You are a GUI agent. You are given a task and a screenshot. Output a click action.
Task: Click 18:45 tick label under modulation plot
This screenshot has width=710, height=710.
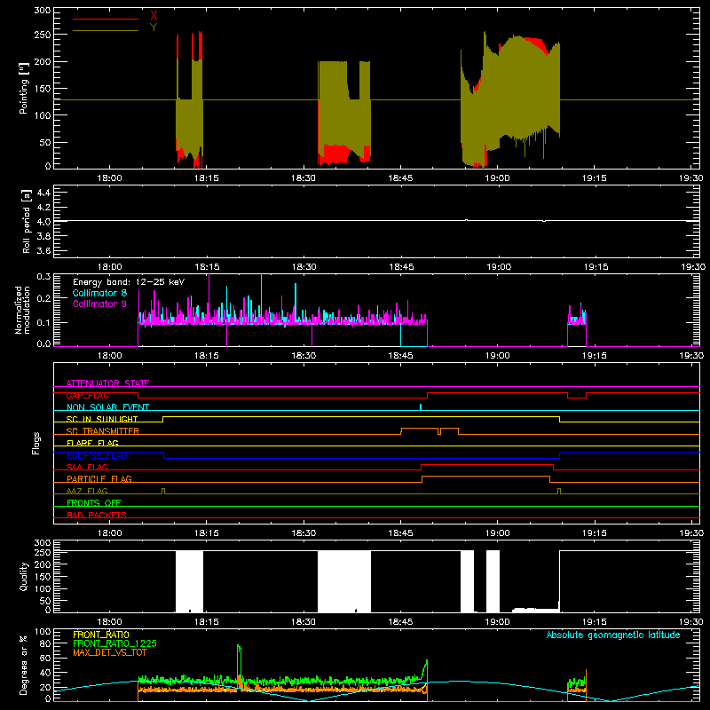401,356
